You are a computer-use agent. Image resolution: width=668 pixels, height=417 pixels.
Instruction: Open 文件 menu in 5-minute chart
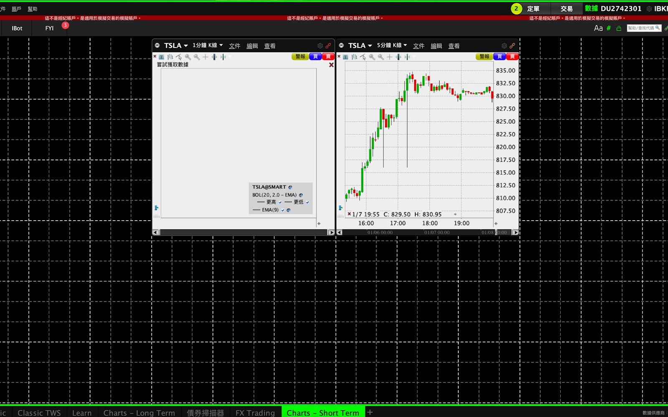tap(419, 46)
